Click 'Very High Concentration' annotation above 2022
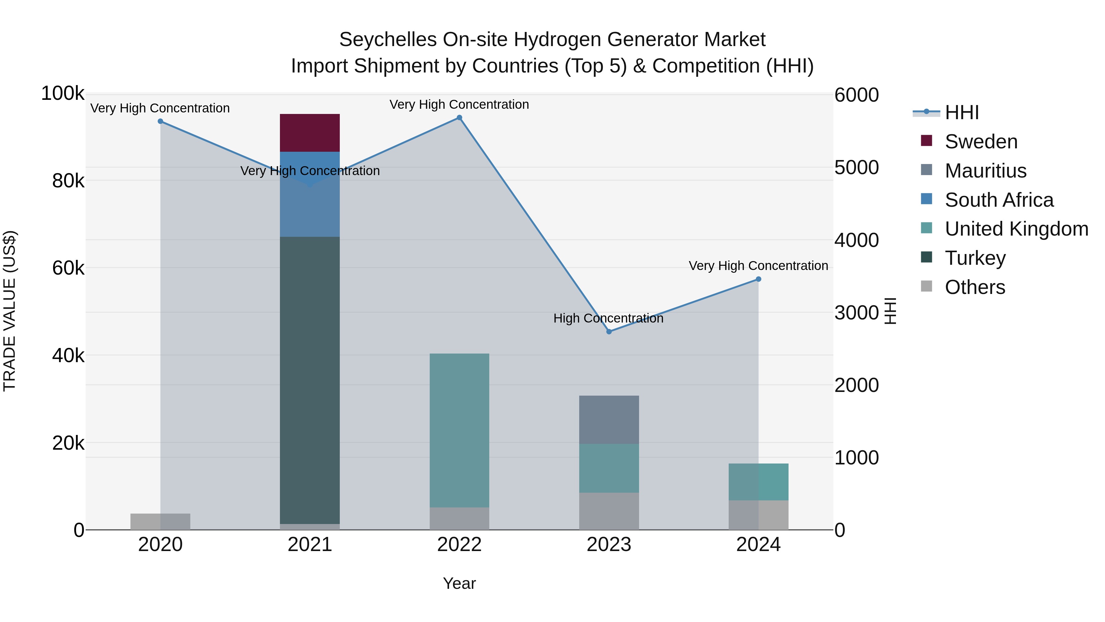The image size is (1105, 622). pyautogui.click(x=459, y=105)
